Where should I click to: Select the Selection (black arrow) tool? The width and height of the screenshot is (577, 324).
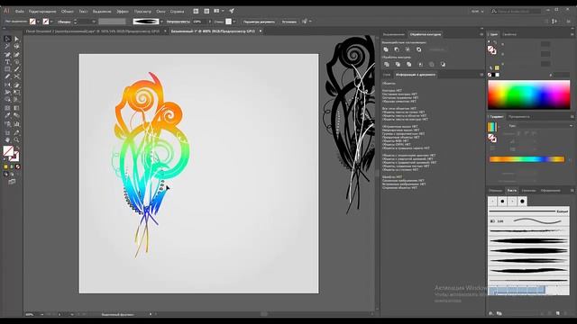pos(7,39)
